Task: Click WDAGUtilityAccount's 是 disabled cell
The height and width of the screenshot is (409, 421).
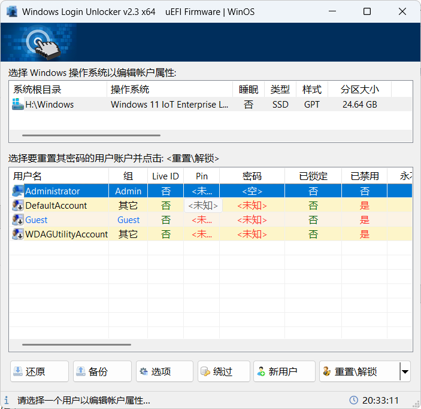Action: coord(364,234)
